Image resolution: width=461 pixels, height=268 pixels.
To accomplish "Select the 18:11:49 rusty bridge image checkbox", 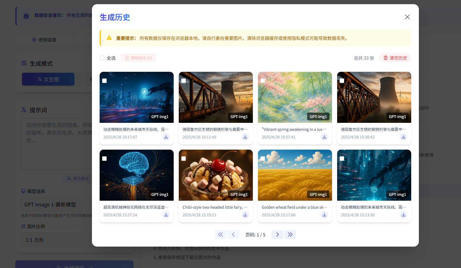I will pos(184,81).
